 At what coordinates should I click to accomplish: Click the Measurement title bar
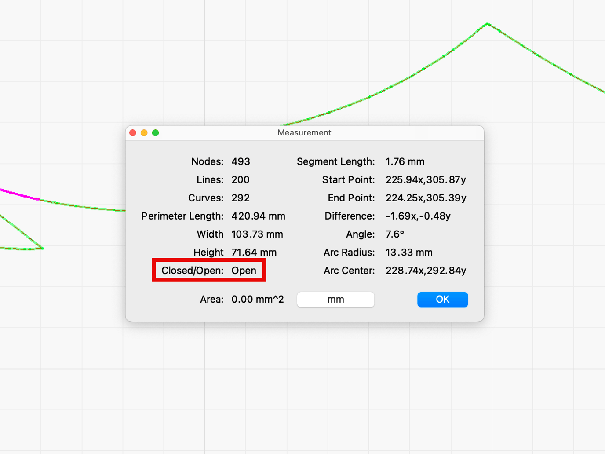pyautogui.click(x=304, y=133)
